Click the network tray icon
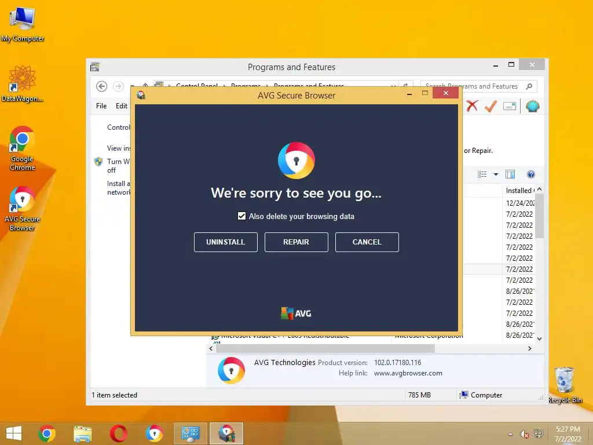Screen dimensions: 593x445 pyautogui.click(x=538, y=434)
